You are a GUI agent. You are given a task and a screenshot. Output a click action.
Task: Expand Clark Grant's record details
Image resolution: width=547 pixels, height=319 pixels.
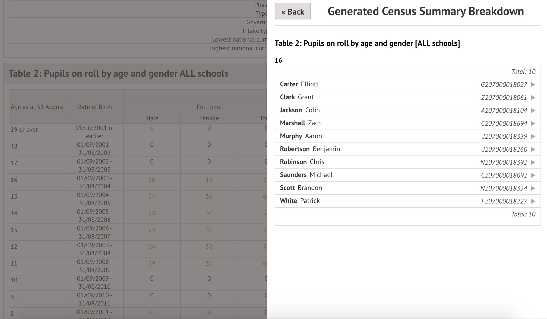533,97
